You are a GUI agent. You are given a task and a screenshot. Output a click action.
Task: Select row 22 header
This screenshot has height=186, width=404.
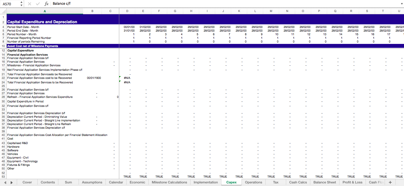pyautogui.click(x=3, y=78)
